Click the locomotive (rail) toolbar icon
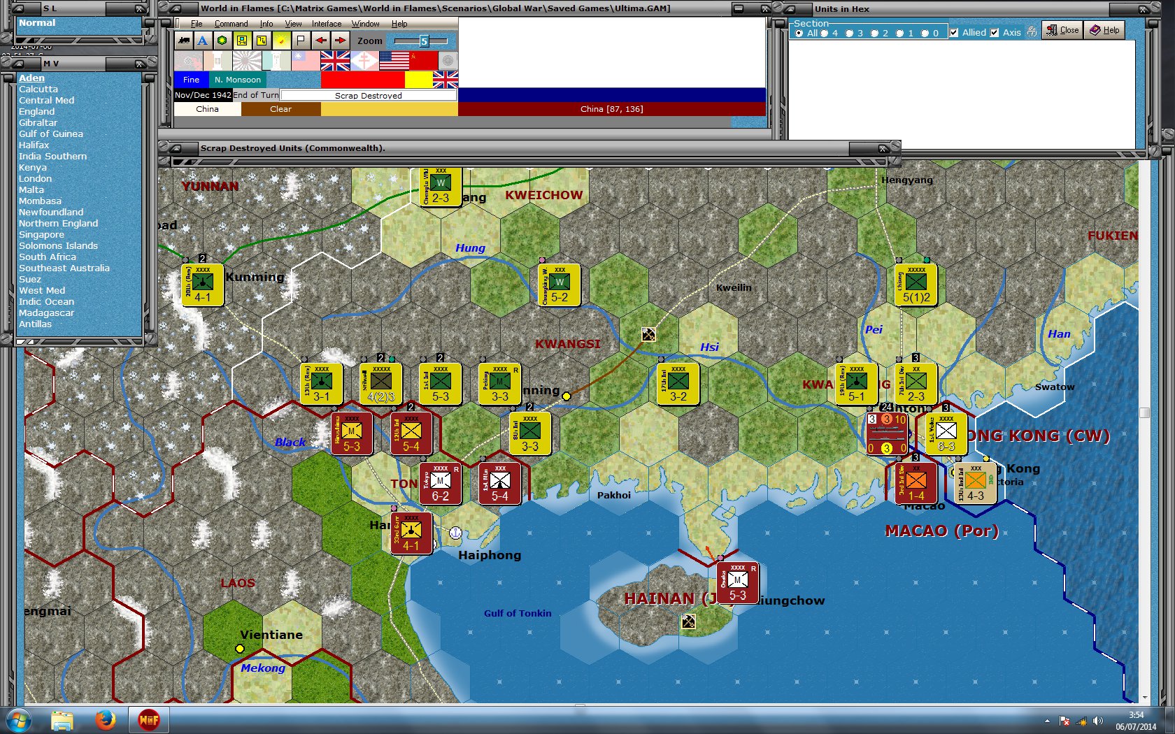This screenshot has width=1175, height=734. [x=184, y=41]
